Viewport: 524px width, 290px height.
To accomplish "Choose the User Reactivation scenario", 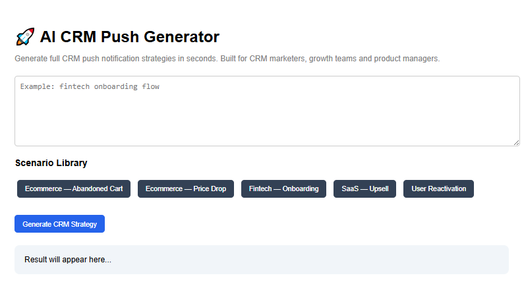I will (x=438, y=188).
